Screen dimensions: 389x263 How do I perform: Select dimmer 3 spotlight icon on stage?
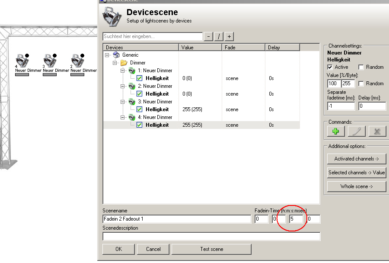click(50, 61)
